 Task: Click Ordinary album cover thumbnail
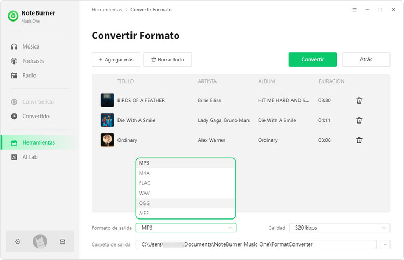click(107, 140)
